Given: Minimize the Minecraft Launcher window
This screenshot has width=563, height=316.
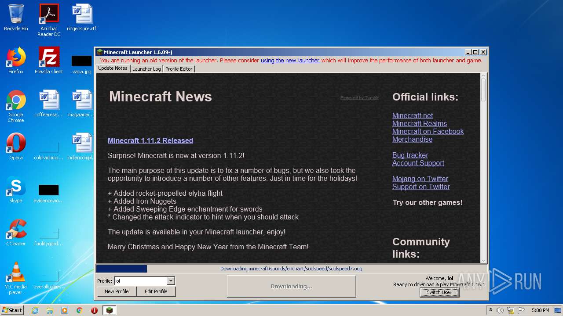Looking at the screenshot, I should pyautogui.click(x=468, y=52).
